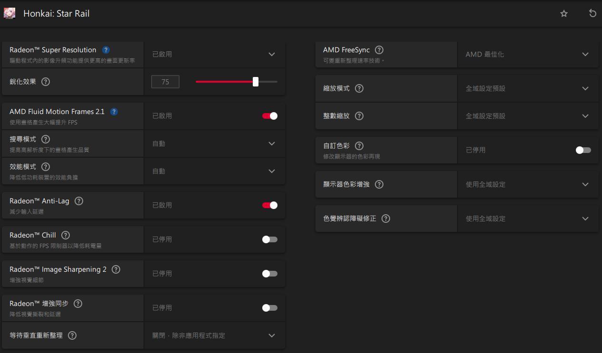Open help for Radeon Image Sharpening 2
602x353 pixels.
click(x=116, y=269)
